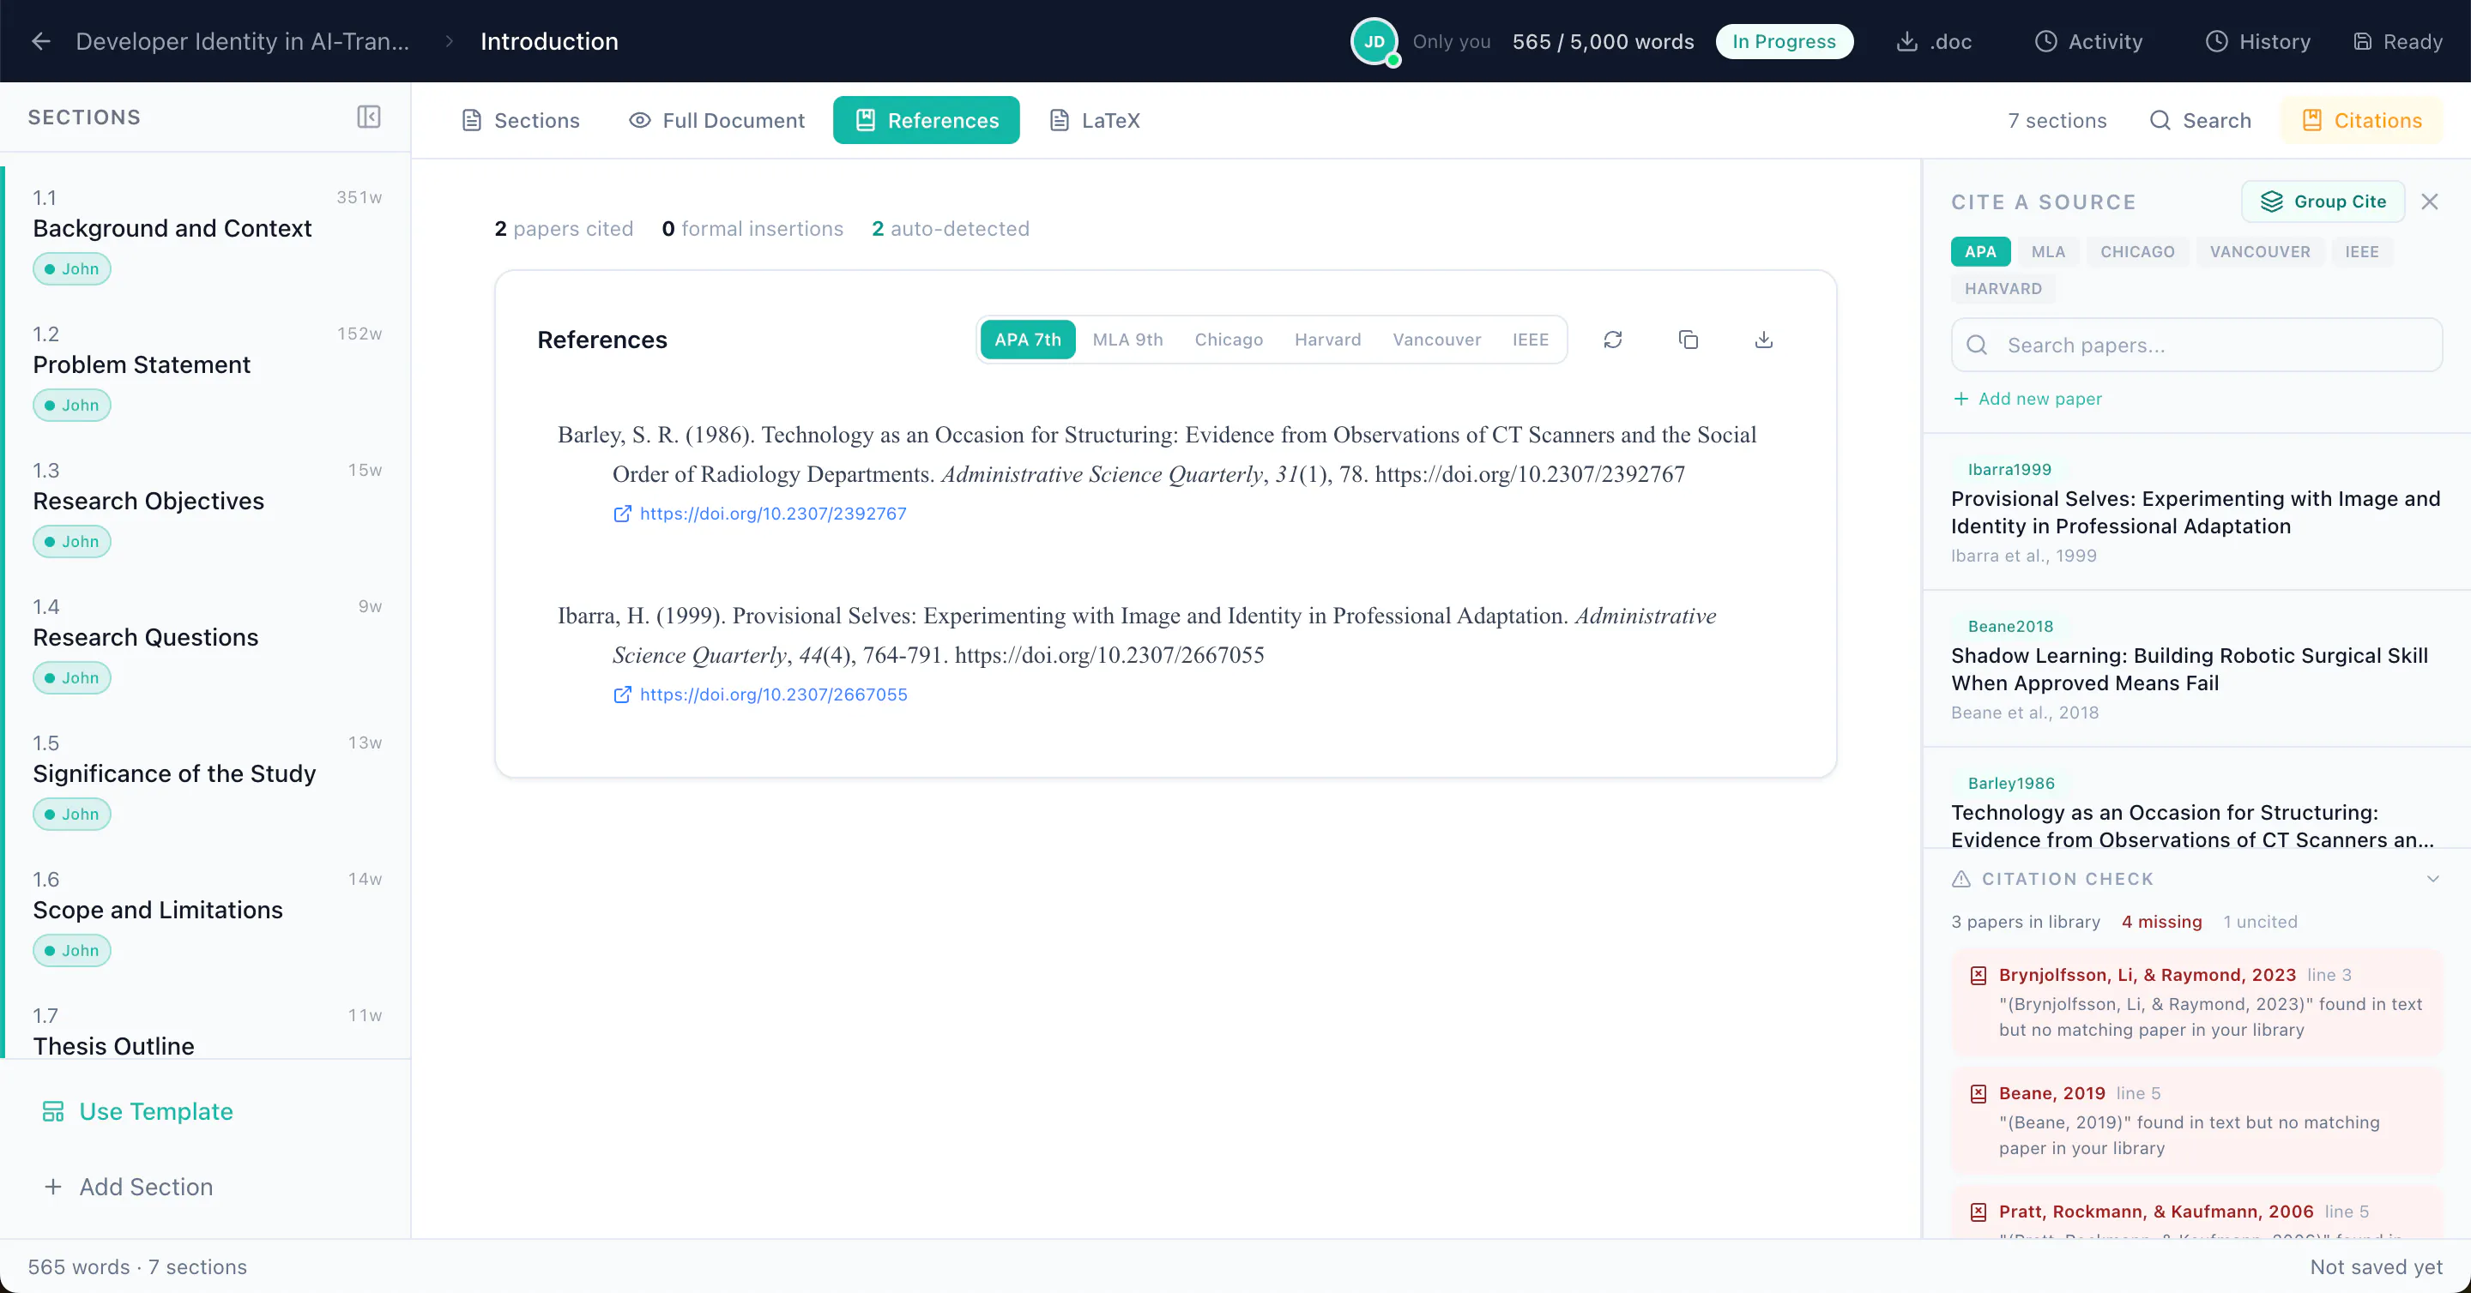Add a new section
Image resolution: width=2471 pixels, height=1293 pixels.
pyautogui.click(x=128, y=1187)
